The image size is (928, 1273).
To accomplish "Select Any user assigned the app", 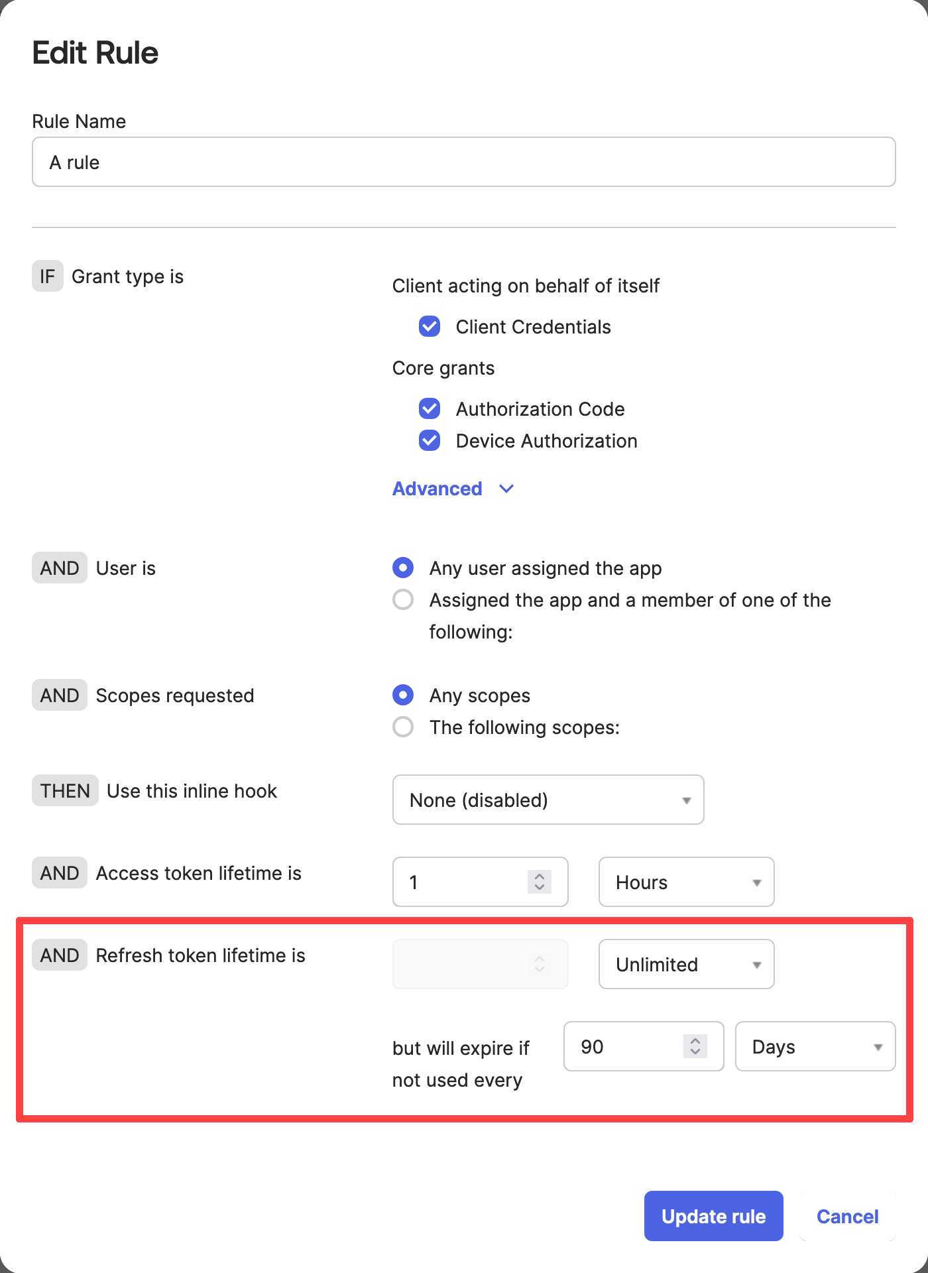I will pyautogui.click(x=403, y=568).
